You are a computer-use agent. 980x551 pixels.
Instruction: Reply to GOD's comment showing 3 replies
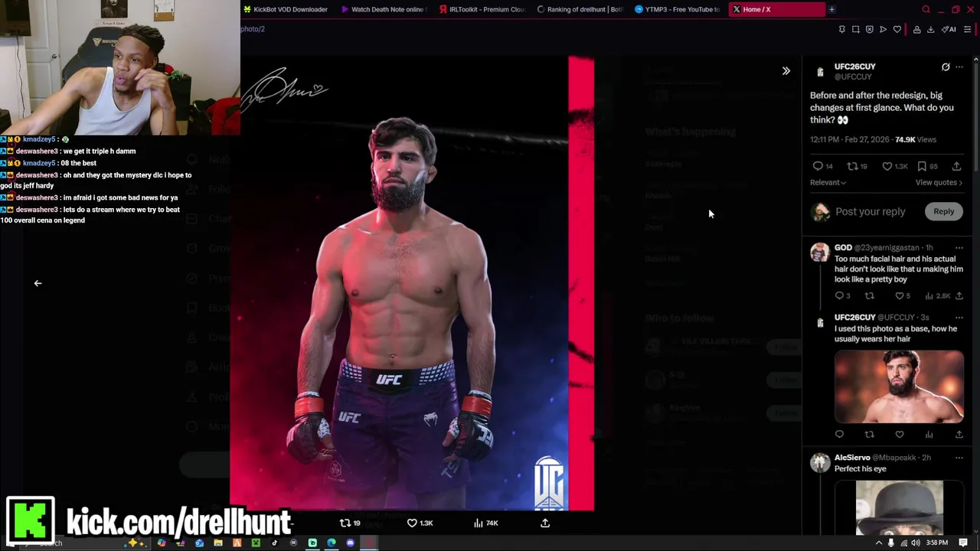point(843,296)
